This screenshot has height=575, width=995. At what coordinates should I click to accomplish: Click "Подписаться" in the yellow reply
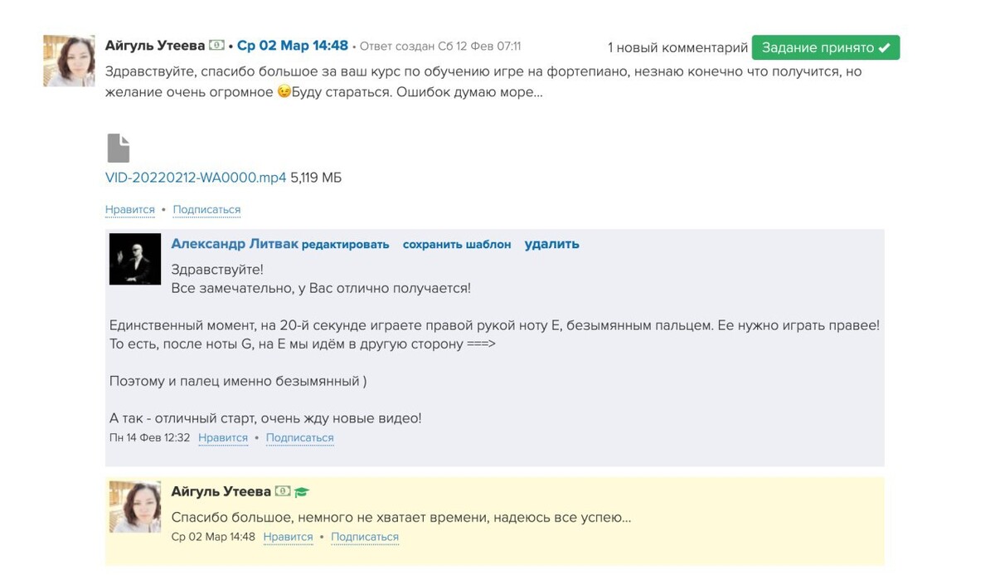coord(365,537)
